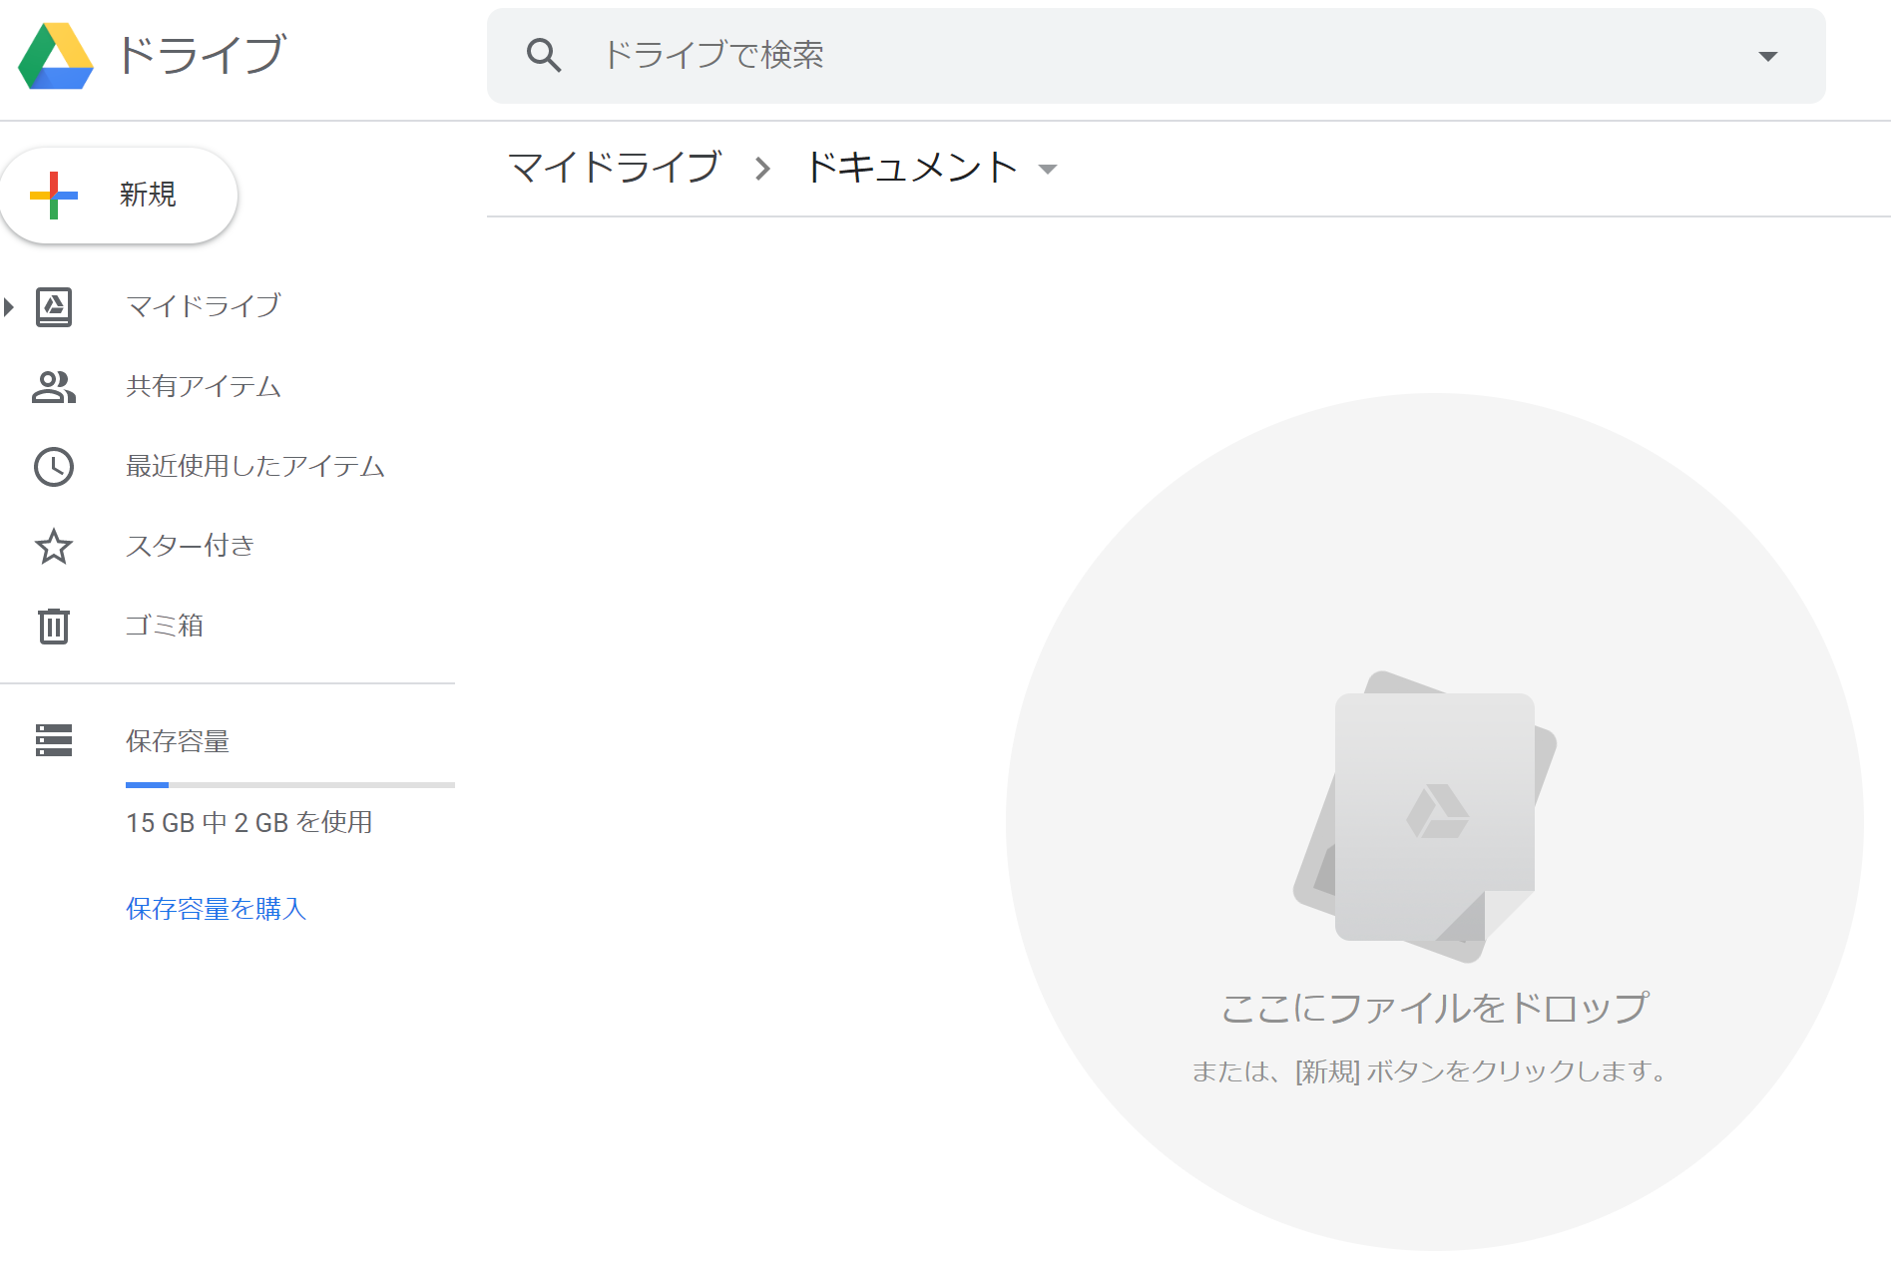
Task: Click the recent items clock icon
Action: tap(54, 467)
